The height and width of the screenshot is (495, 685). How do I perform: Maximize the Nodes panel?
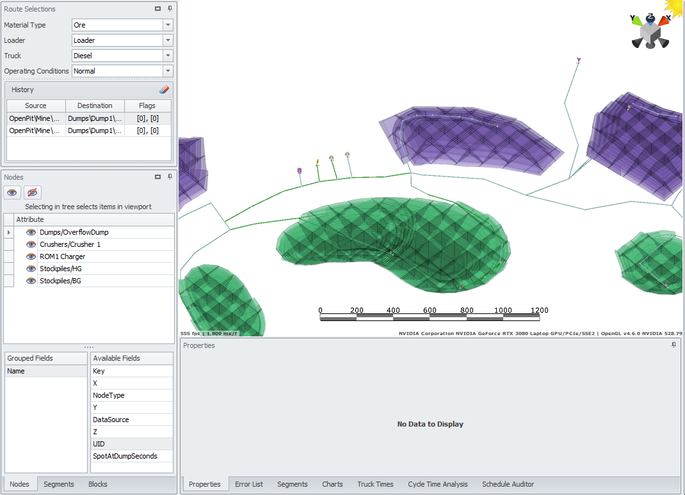coord(157,177)
